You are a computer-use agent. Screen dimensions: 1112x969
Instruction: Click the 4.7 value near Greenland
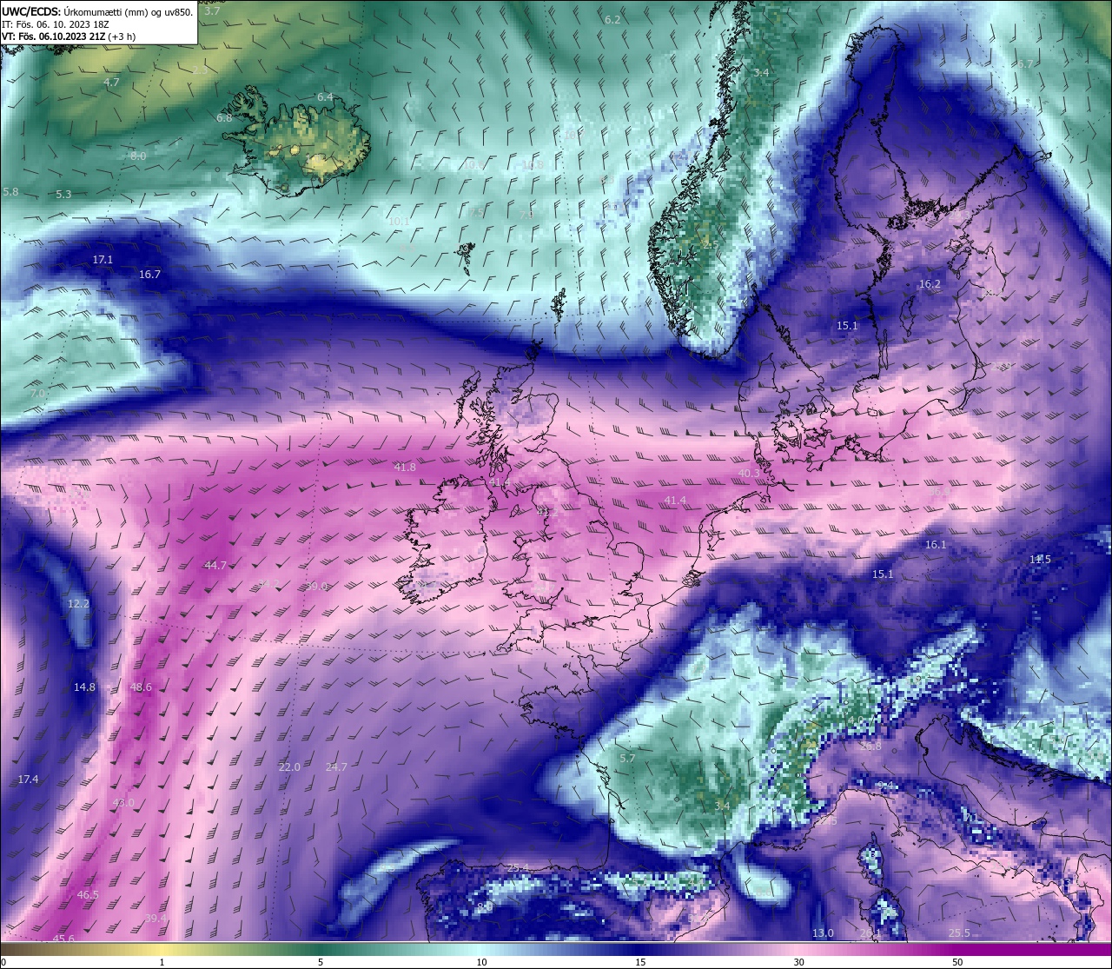[x=111, y=82]
